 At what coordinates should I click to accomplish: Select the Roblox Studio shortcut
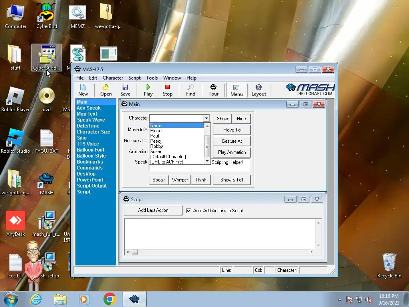pyautogui.click(x=16, y=141)
